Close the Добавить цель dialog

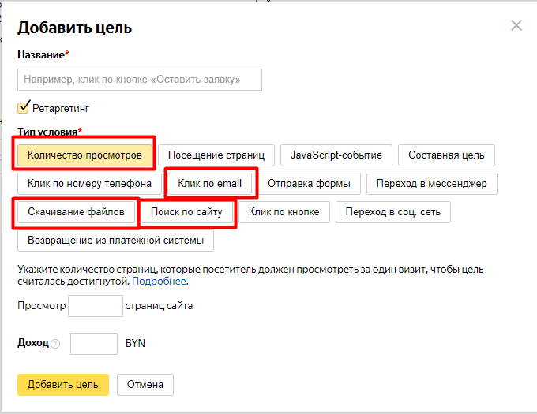(x=516, y=25)
